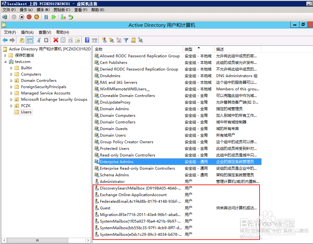313x244 pixels.
Task: Expand the 保存的查询 tree node
Action: coord(5,55)
